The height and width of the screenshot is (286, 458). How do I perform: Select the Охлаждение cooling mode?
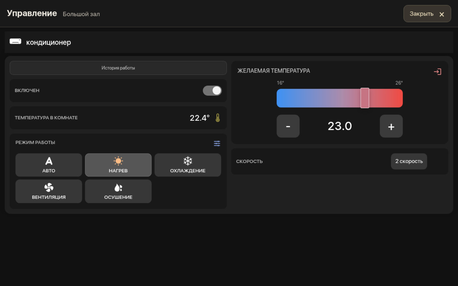click(188, 165)
